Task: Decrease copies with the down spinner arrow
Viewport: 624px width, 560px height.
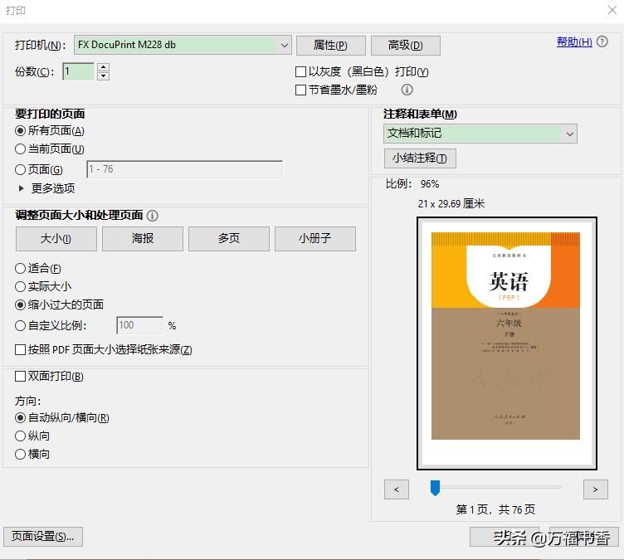Action: click(104, 76)
